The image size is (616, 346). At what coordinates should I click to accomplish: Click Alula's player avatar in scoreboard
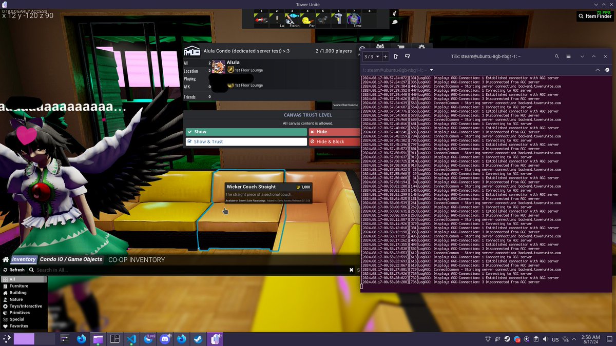click(219, 67)
